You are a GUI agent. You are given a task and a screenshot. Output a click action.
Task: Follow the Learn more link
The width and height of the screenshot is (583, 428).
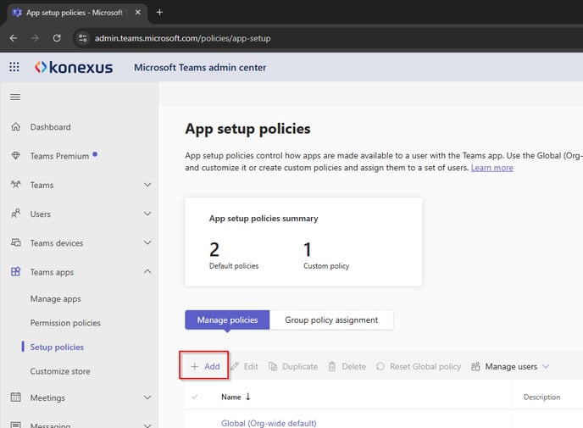(491, 168)
